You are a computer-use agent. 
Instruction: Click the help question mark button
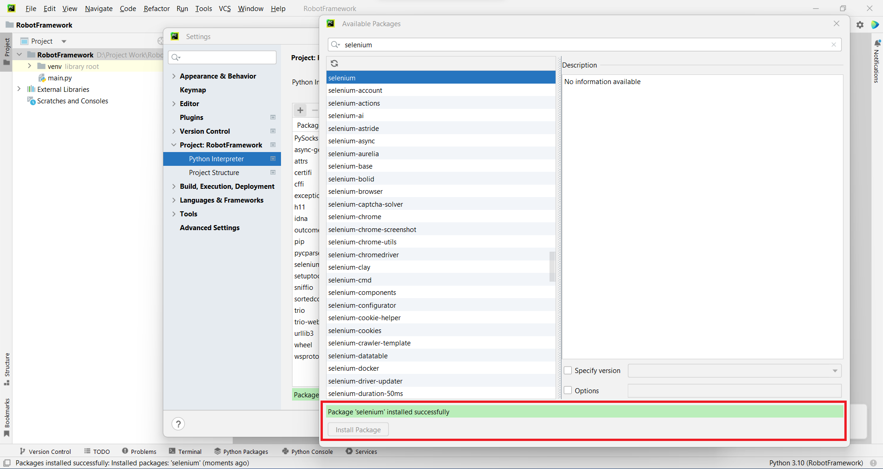[x=178, y=424]
